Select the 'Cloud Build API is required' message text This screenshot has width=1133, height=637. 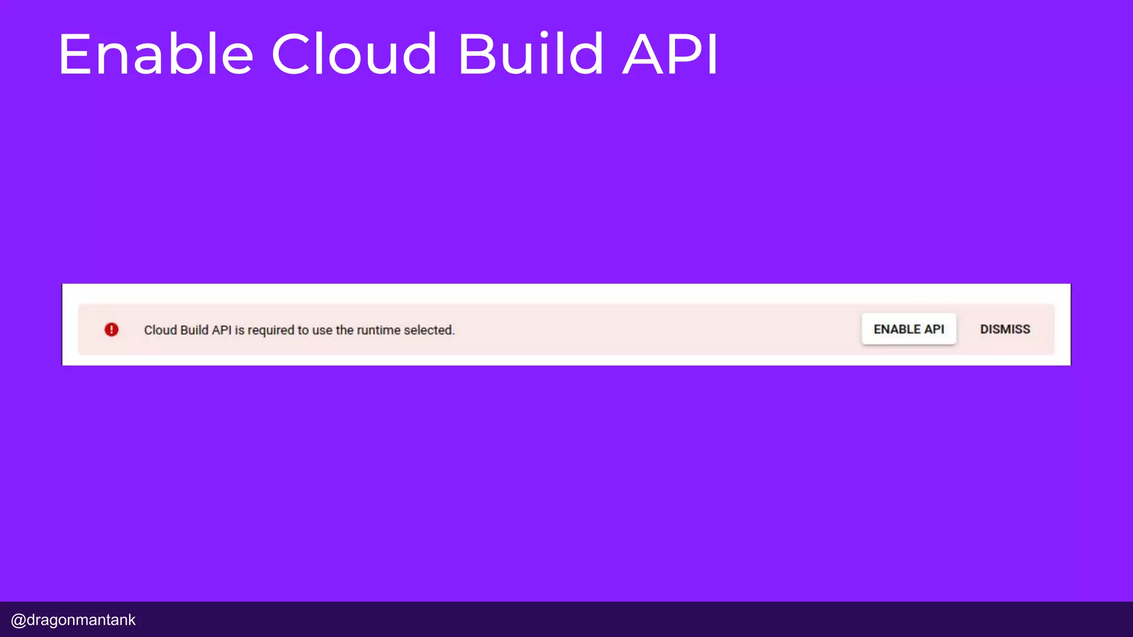tap(299, 330)
